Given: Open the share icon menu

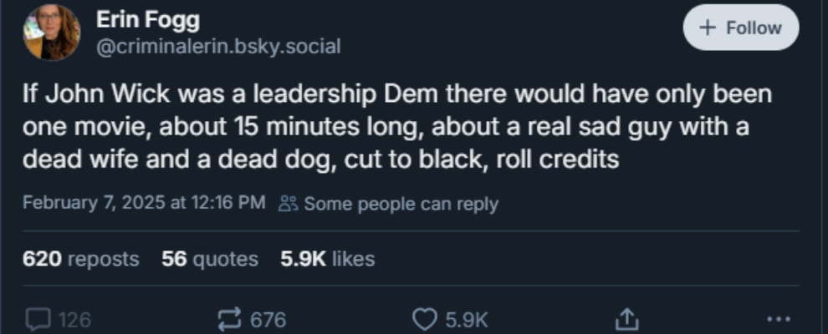Looking at the screenshot, I should pos(626,319).
